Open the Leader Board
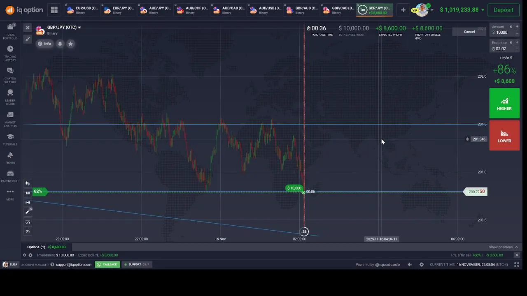527x296 pixels. coord(10,97)
